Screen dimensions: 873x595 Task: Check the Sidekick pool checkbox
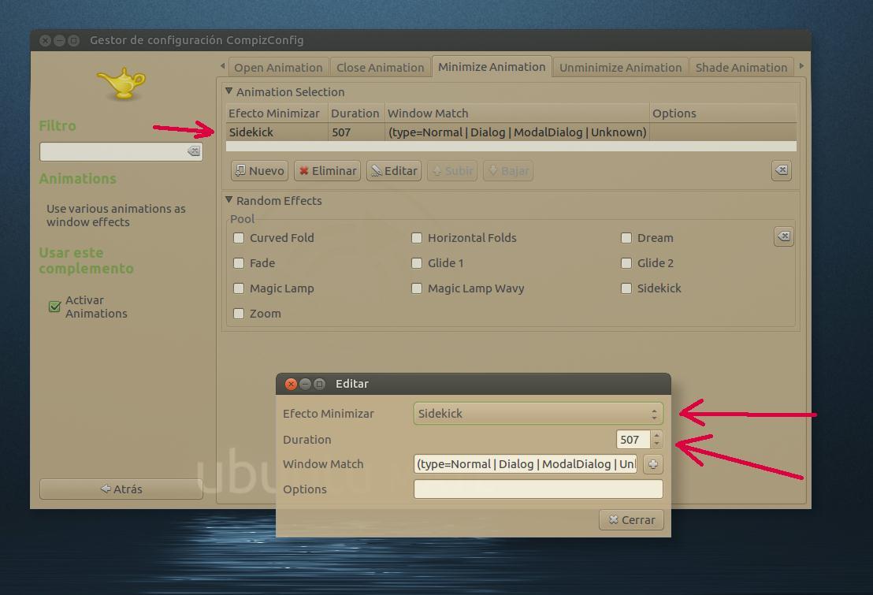point(626,288)
